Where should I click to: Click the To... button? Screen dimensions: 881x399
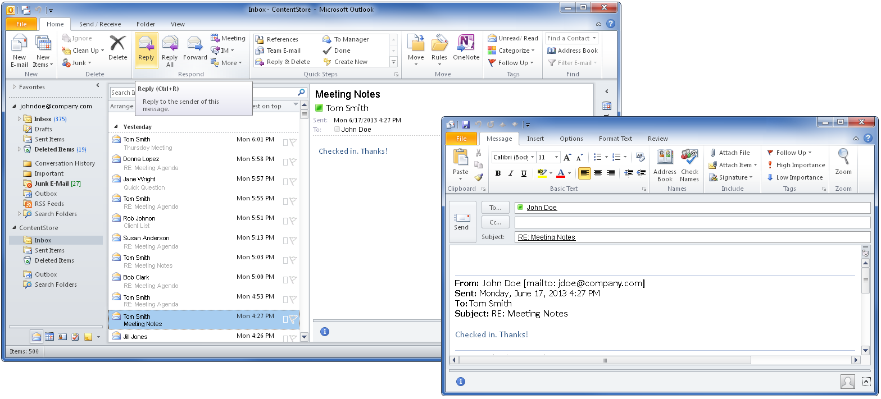pyautogui.click(x=495, y=208)
